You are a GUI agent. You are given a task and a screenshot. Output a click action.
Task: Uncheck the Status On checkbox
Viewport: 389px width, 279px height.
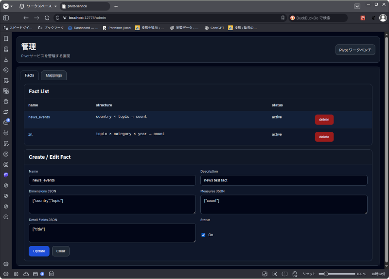coord(203,235)
